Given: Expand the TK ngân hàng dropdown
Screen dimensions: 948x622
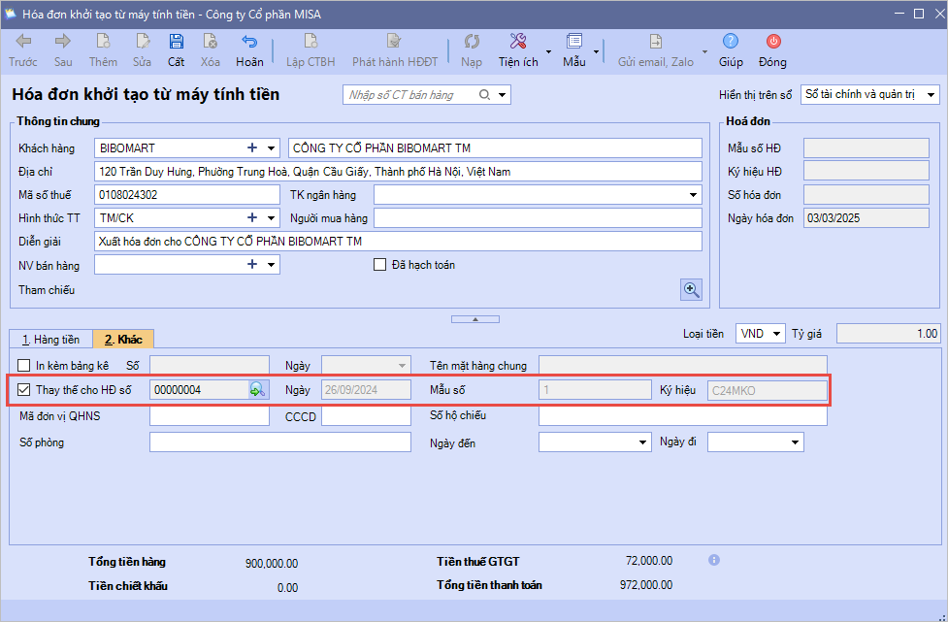Looking at the screenshot, I should pos(693,195).
